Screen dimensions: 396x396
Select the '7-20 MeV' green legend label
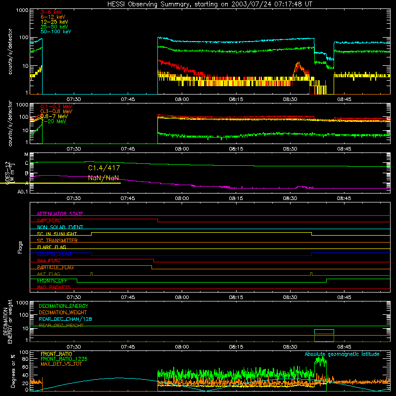(x=53, y=121)
